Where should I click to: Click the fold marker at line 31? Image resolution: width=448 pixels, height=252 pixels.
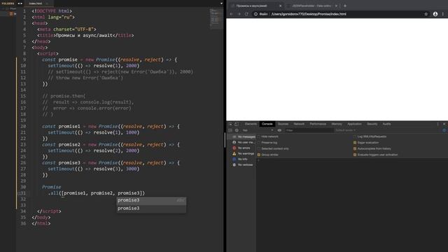pyautogui.click(x=19, y=193)
